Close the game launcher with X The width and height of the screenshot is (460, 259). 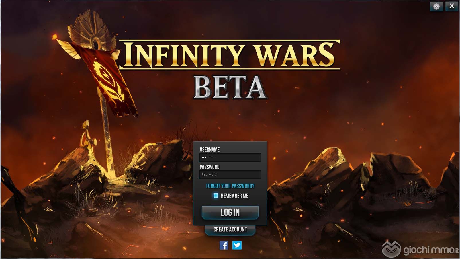click(x=452, y=6)
